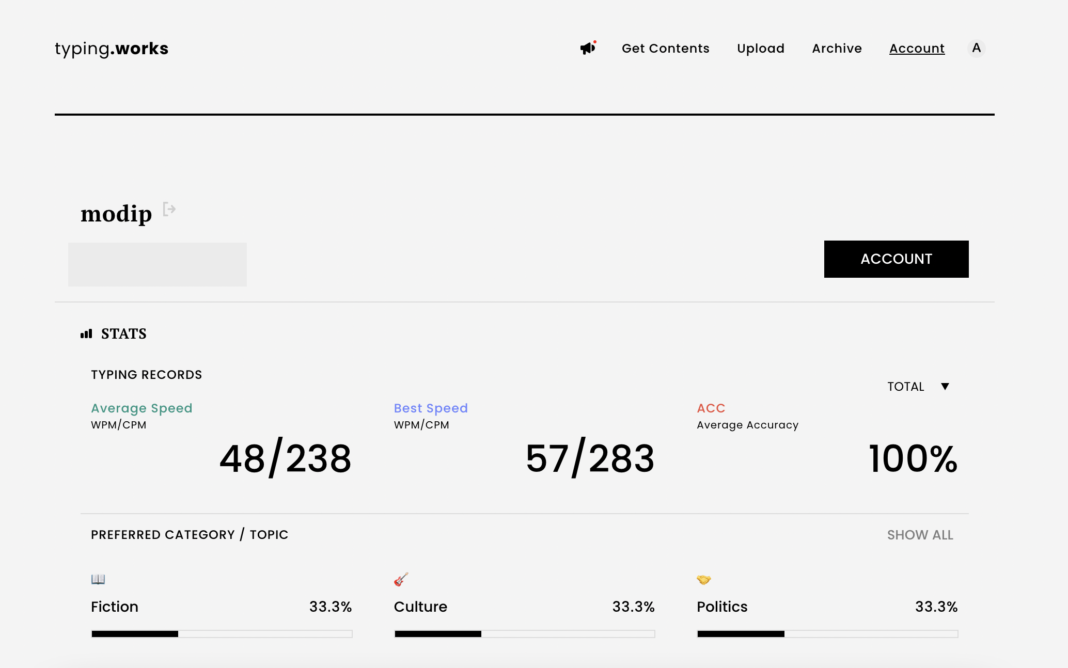Open the TOTAL dropdown arrow

945,386
